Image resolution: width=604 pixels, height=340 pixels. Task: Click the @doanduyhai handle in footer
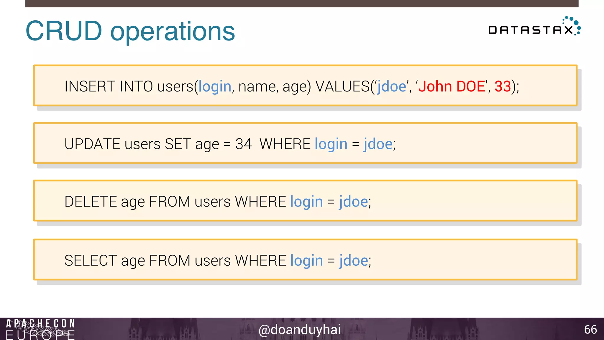tap(300, 330)
